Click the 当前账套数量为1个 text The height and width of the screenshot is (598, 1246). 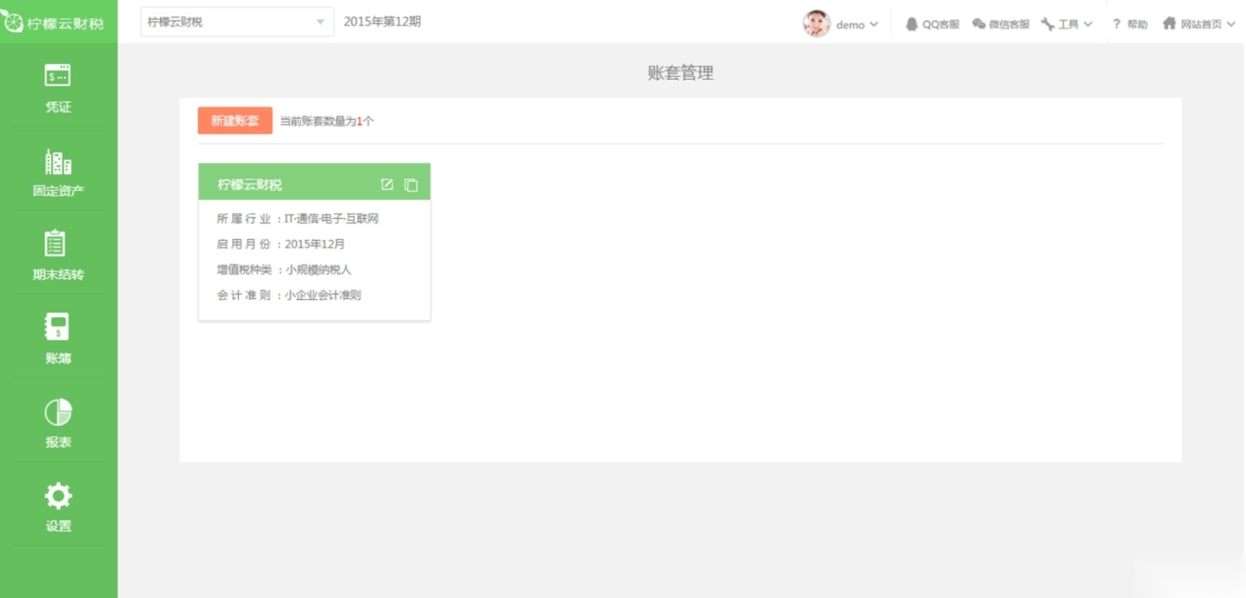tap(327, 121)
